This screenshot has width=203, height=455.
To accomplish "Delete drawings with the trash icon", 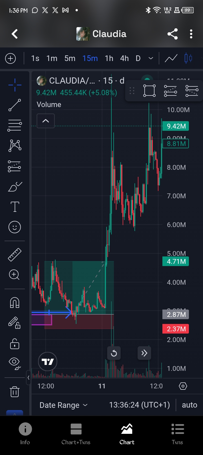I will pyautogui.click(x=15, y=392).
